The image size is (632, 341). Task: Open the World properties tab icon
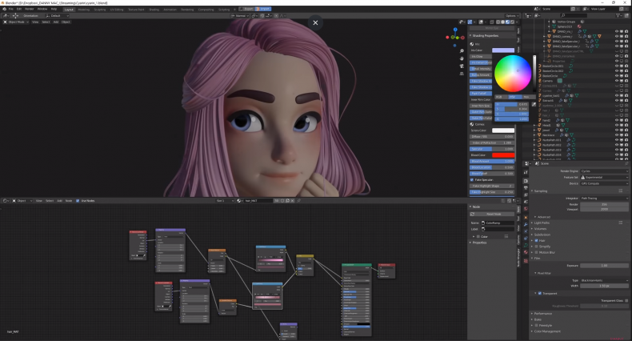coord(526,209)
